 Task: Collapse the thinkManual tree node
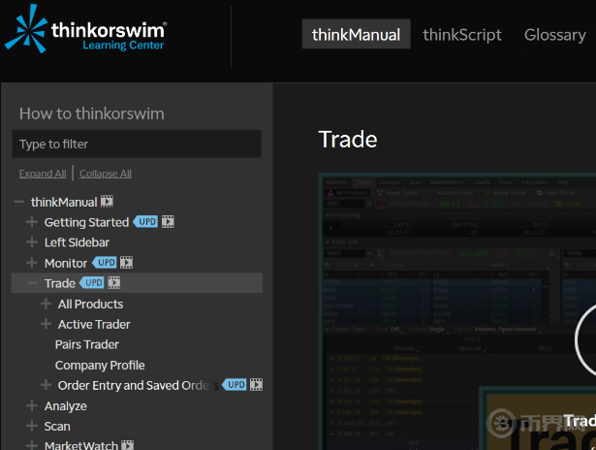point(19,202)
